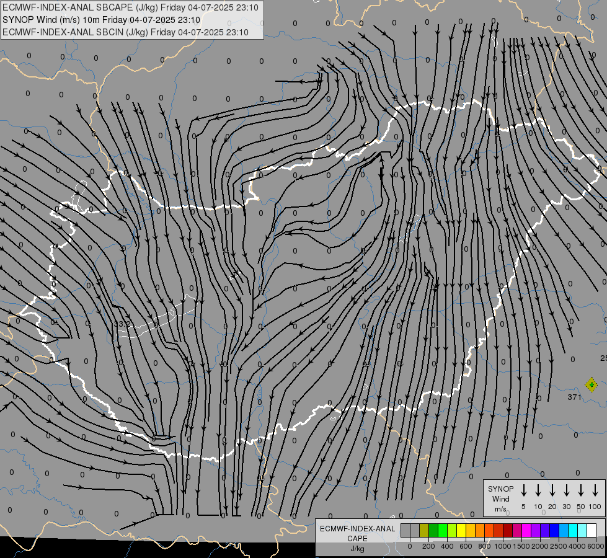Click the '200' tick label on CAPE scale
Viewport: 607px width, 558px height.
428,546
